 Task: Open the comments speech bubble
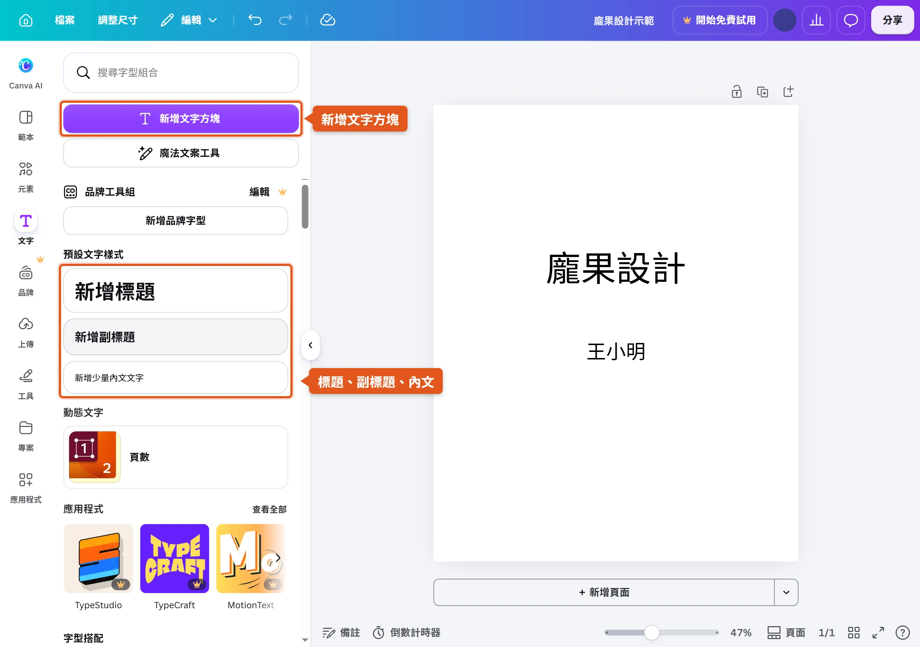(851, 20)
